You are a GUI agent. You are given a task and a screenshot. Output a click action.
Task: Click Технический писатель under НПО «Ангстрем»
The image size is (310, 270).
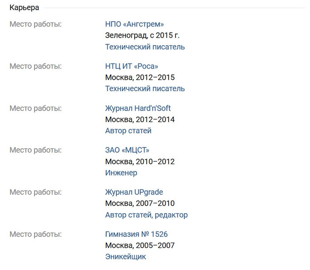click(x=145, y=46)
